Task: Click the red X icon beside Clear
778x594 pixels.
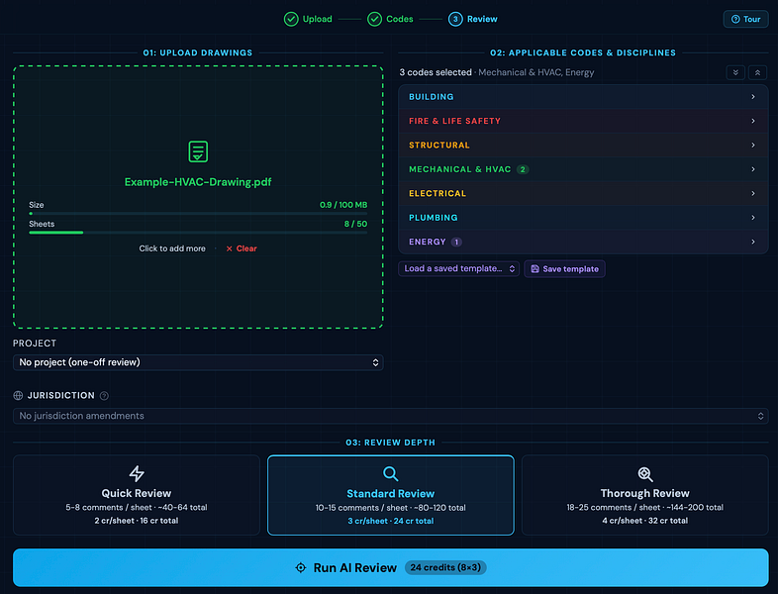Action: 230,248
